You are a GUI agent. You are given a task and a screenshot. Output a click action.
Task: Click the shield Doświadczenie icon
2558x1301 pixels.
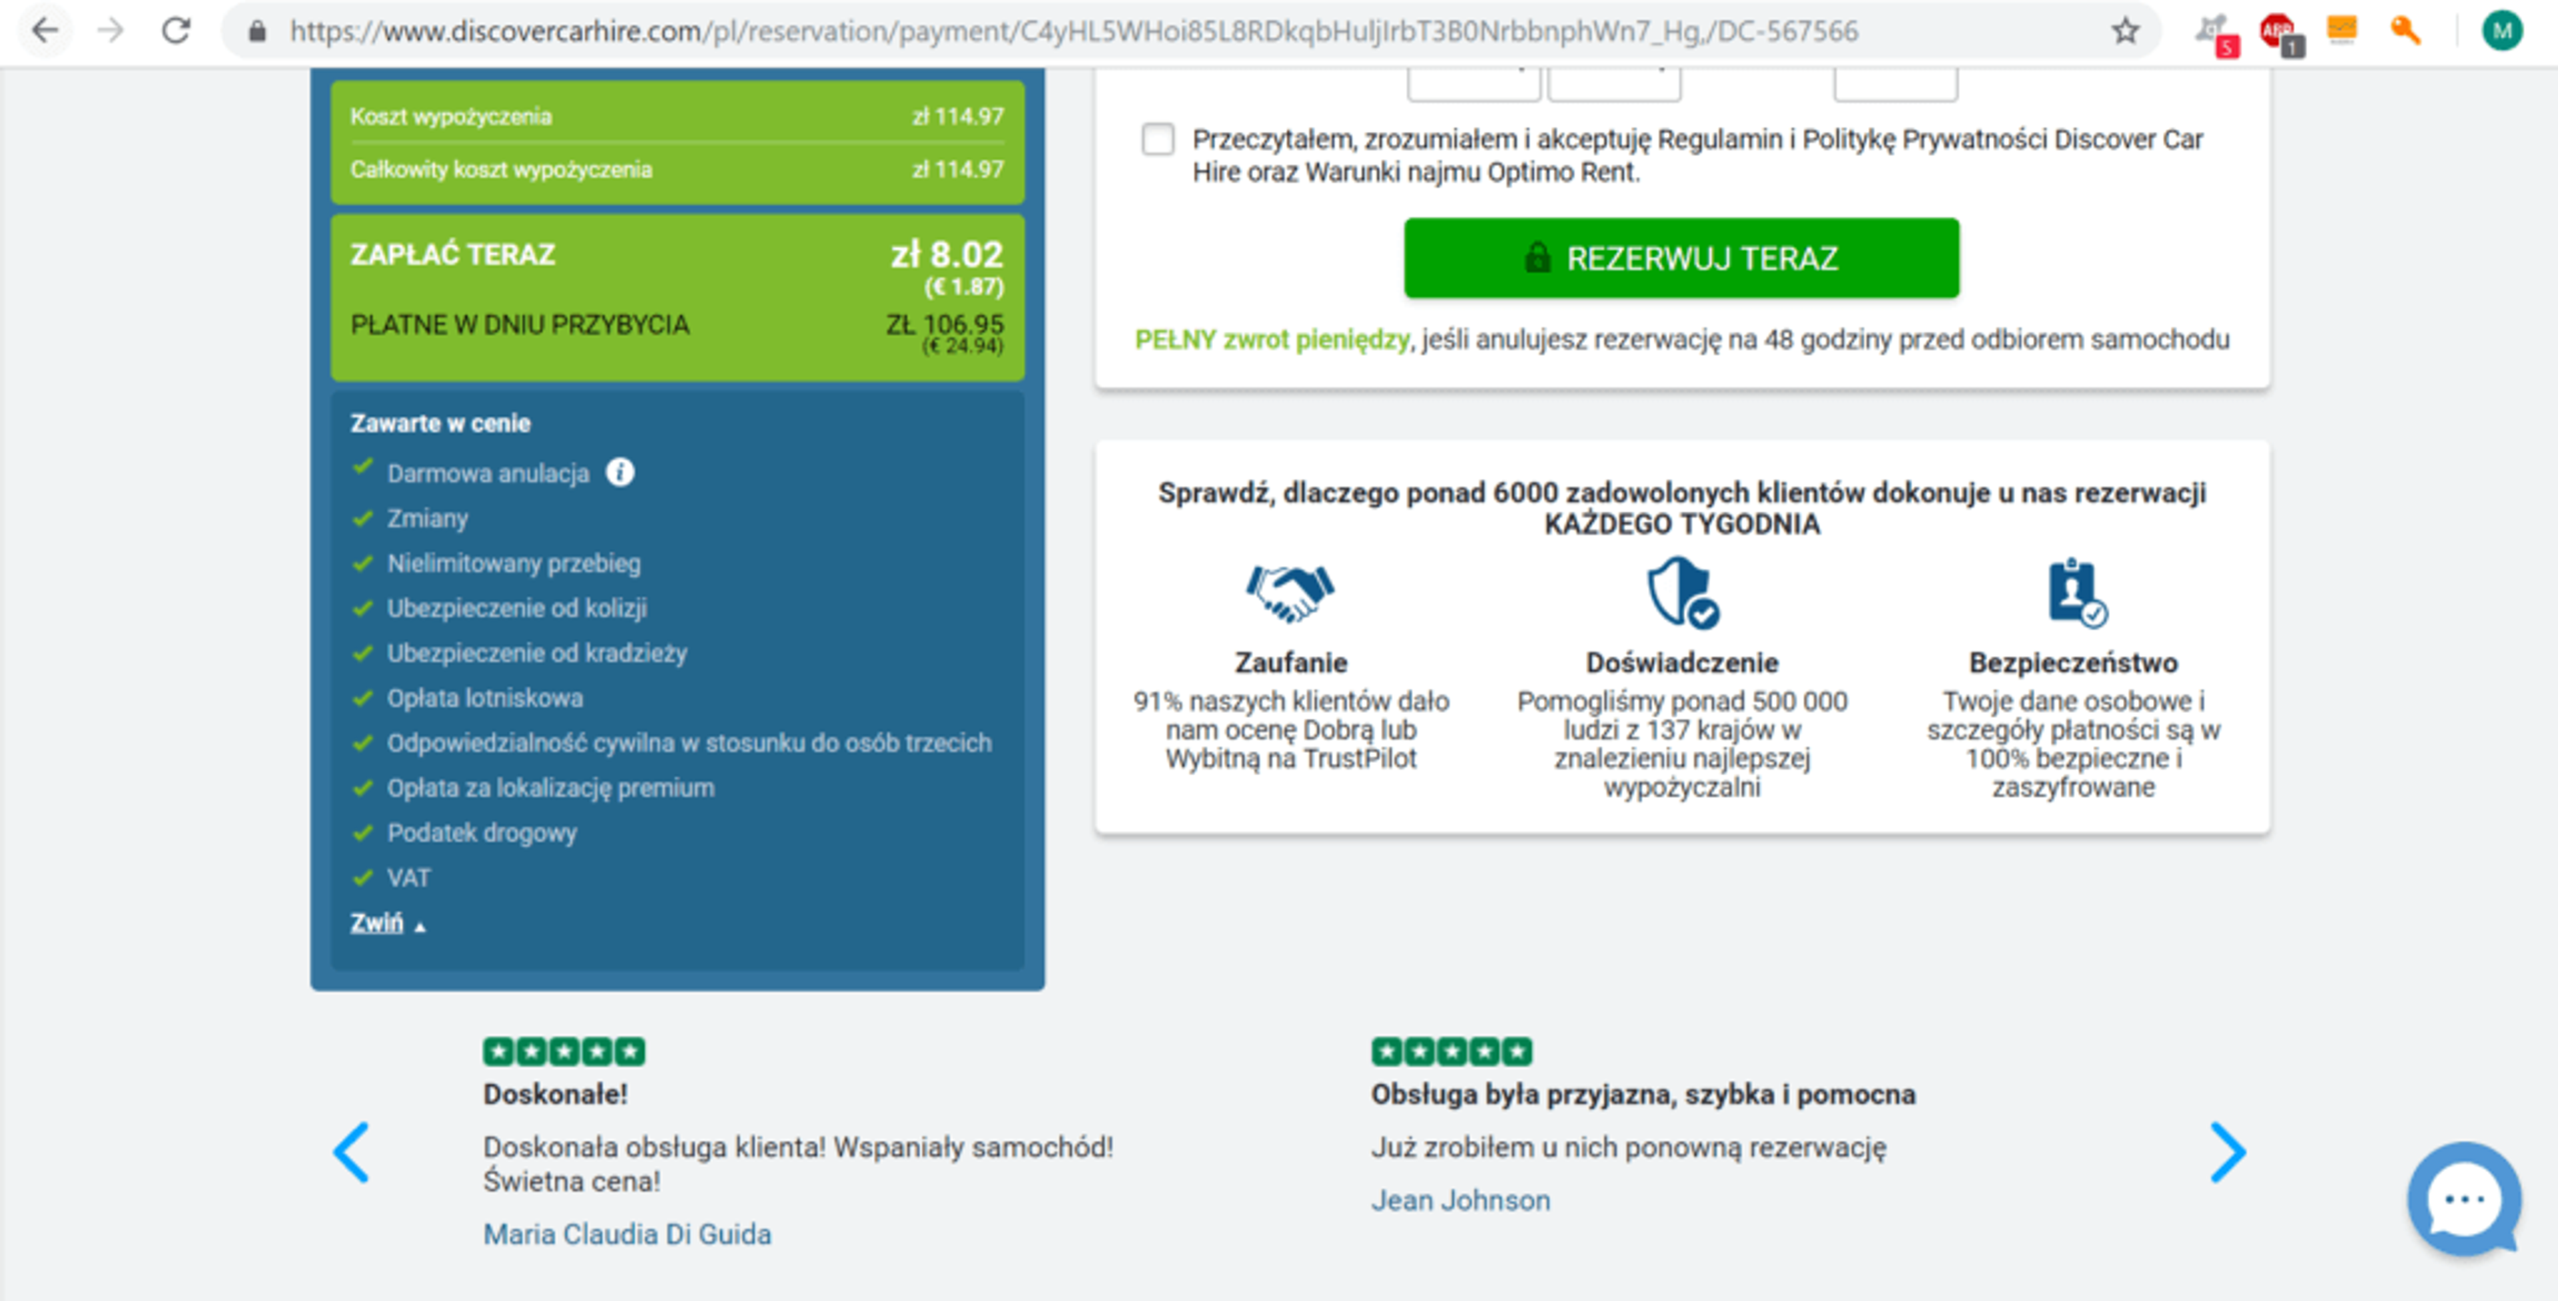click(1681, 593)
